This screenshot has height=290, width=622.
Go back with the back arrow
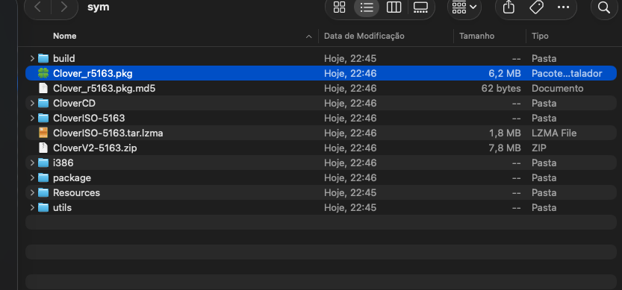pos(37,7)
